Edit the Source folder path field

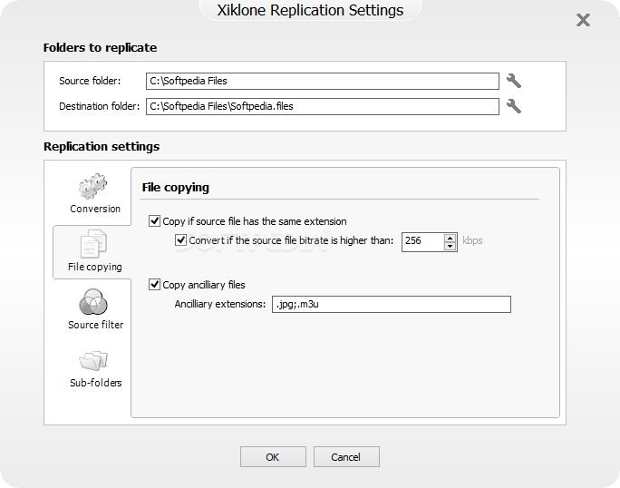pyautogui.click(x=323, y=81)
